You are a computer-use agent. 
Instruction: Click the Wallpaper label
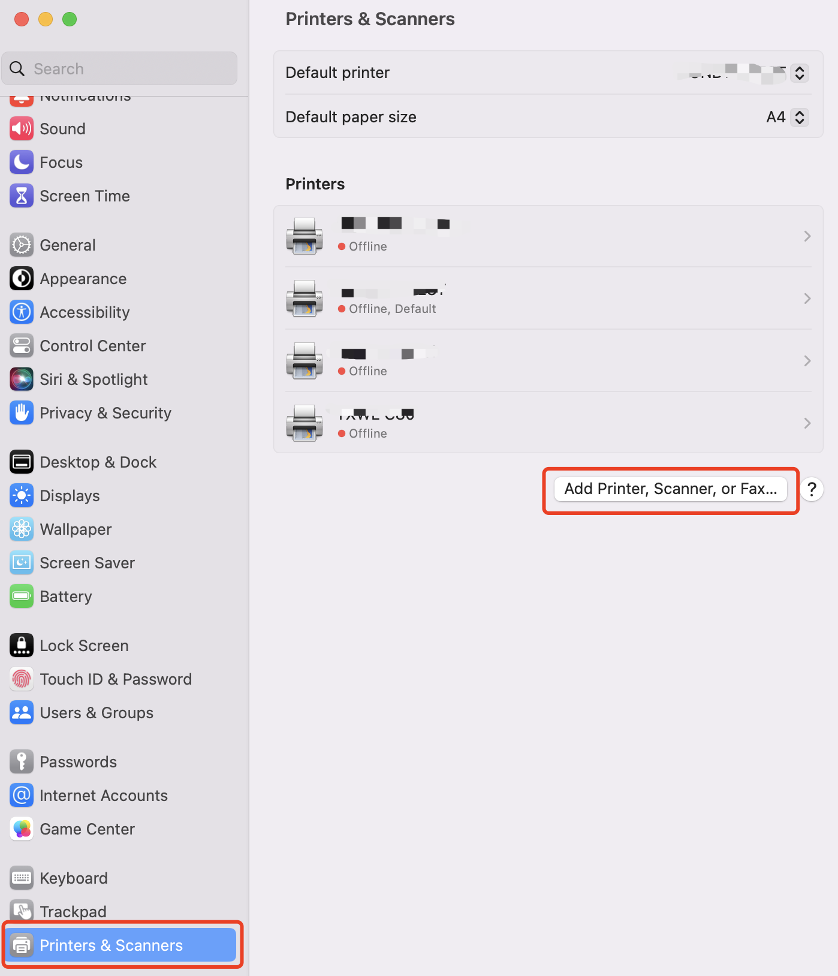click(x=76, y=529)
